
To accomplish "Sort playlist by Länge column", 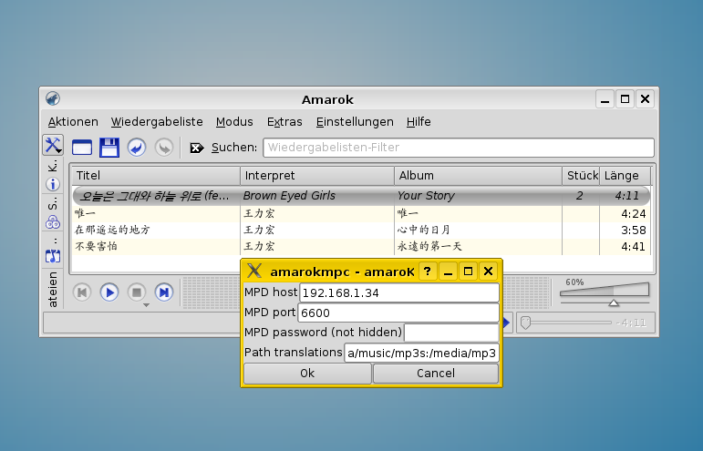I will (x=625, y=176).
